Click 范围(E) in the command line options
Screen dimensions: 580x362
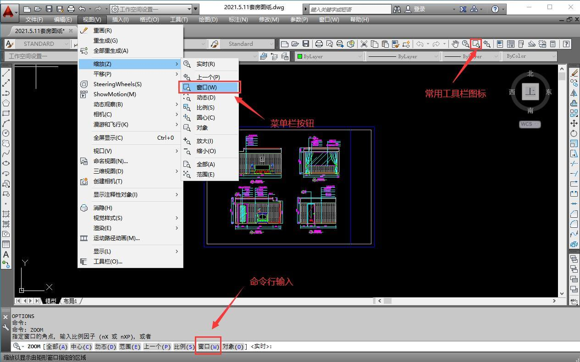[130, 346]
